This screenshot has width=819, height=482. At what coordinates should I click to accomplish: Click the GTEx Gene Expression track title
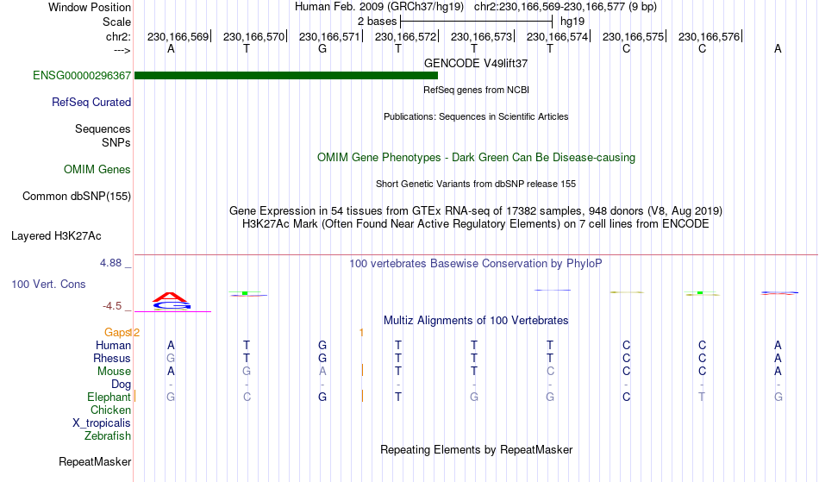[x=476, y=211]
